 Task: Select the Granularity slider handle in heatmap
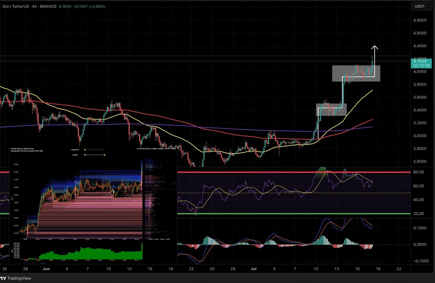tap(85, 150)
